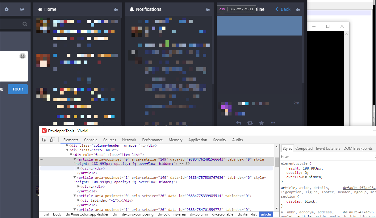376x218 pixels.
Task: Open the emoji picker in the compose box
Action: pos(22,56)
